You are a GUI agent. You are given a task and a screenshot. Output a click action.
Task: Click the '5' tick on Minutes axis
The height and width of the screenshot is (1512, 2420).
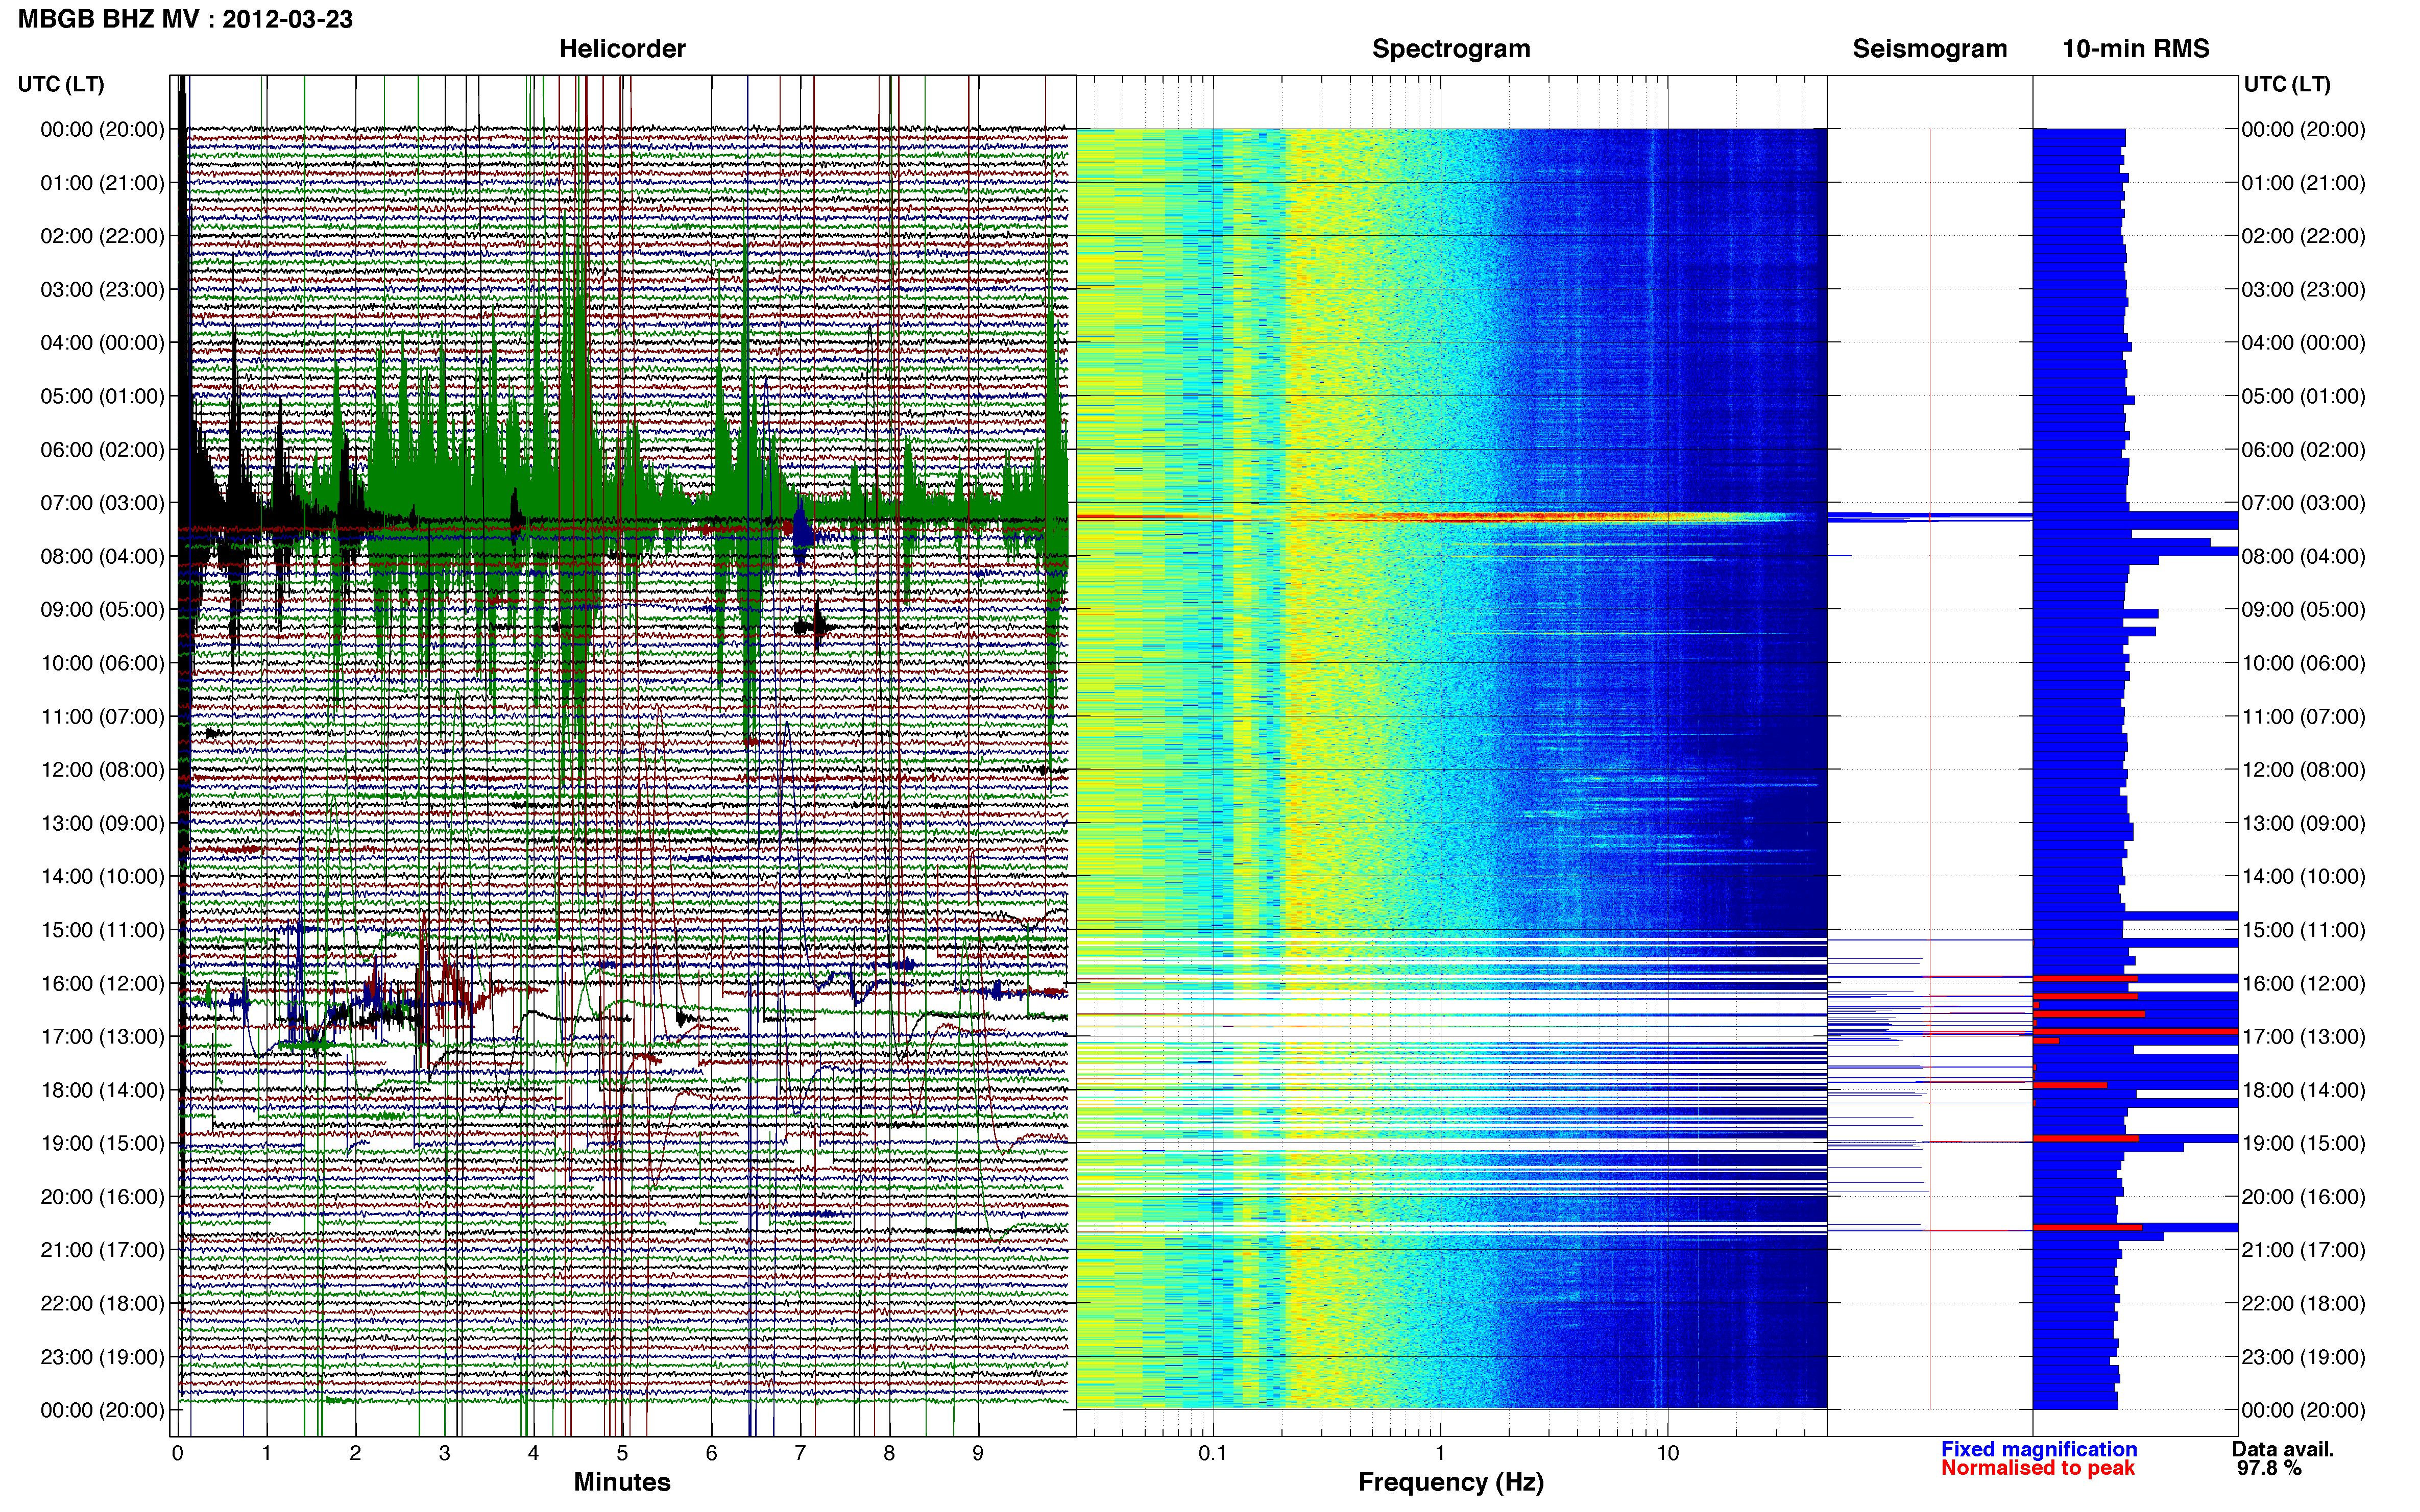[x=622, y=1454]
